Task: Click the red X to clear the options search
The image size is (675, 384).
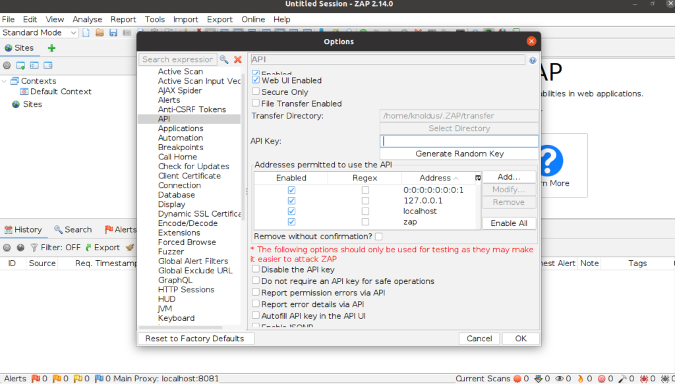Action: coord(238,59)
